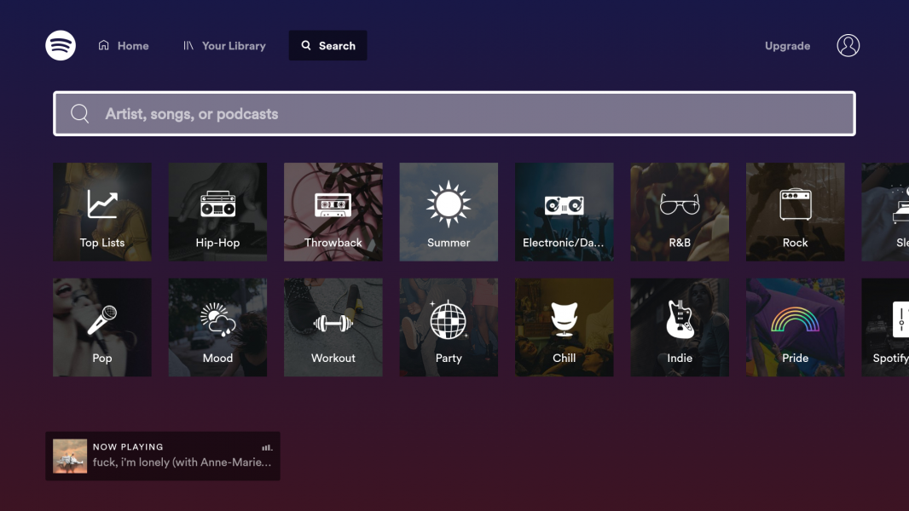Focus the Artist, songs, or podcasts field
Image resolution: width=909 pixels, height=511 pixels.
tap(454, 113)
